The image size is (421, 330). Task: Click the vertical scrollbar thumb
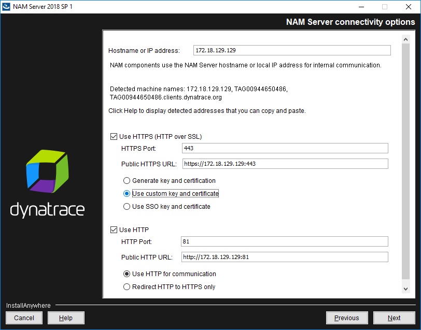point(405,162)
